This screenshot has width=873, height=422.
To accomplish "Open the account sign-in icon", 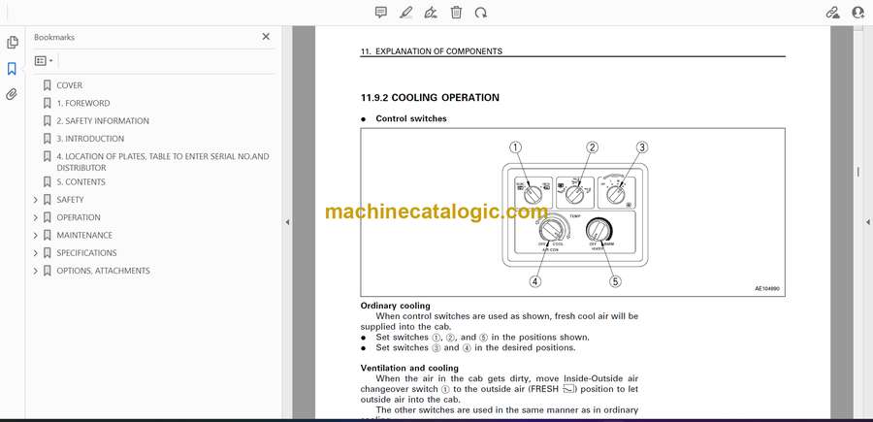I will click(858, 13).
